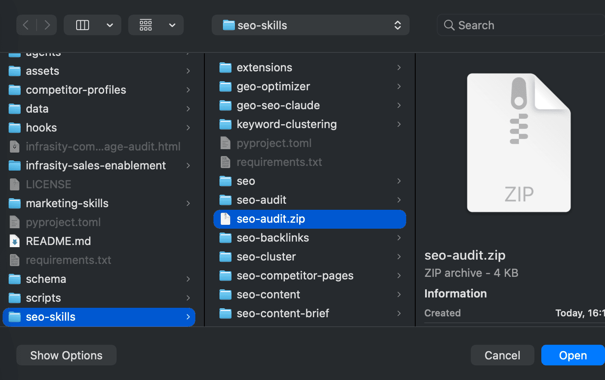Expand the data folder chevron
The height and width of the screenshot is (380, 605).
coord(188,109)
